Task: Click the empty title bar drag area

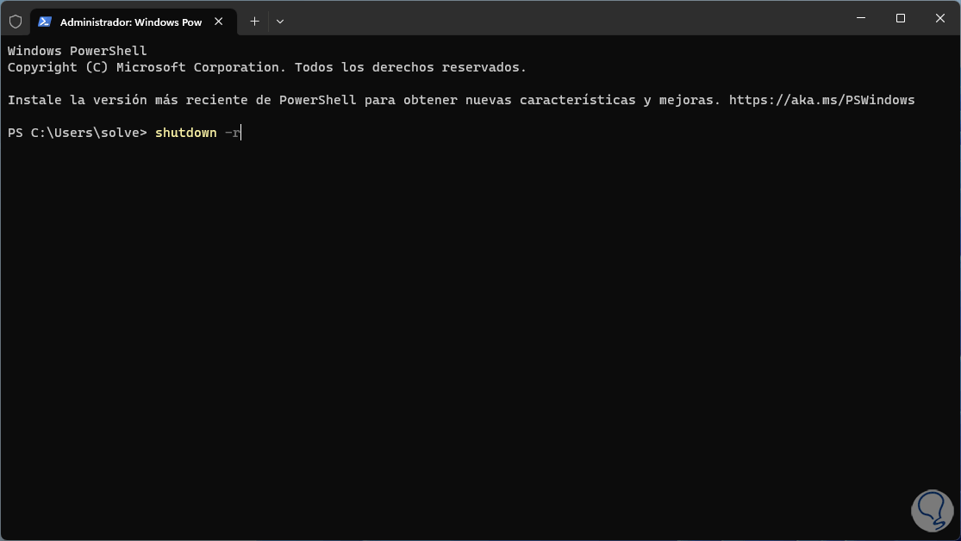Action: pos(560,19)
